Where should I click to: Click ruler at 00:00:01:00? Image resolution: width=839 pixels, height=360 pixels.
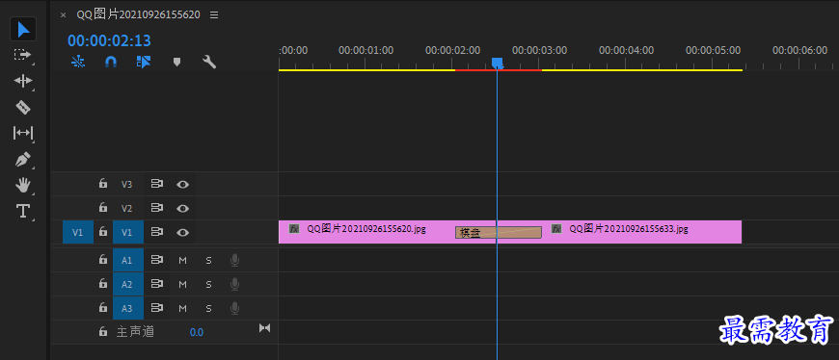tap(366, 50)
